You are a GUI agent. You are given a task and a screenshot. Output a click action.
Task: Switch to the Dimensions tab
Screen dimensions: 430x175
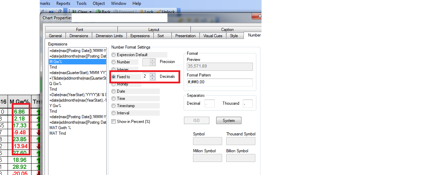[79, 35]
